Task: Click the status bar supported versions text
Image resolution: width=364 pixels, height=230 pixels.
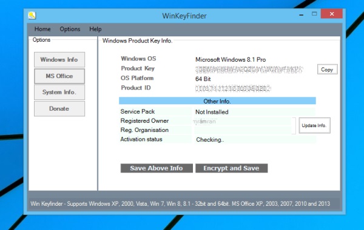Action: 180,204
